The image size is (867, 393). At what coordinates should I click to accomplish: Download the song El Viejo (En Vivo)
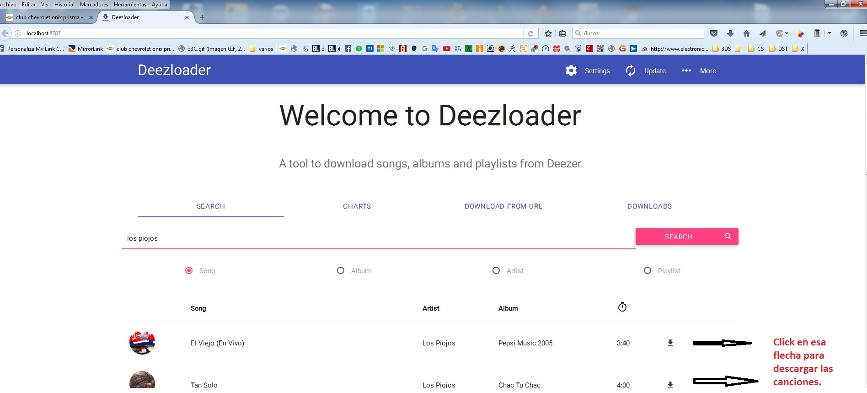point(670,343)
